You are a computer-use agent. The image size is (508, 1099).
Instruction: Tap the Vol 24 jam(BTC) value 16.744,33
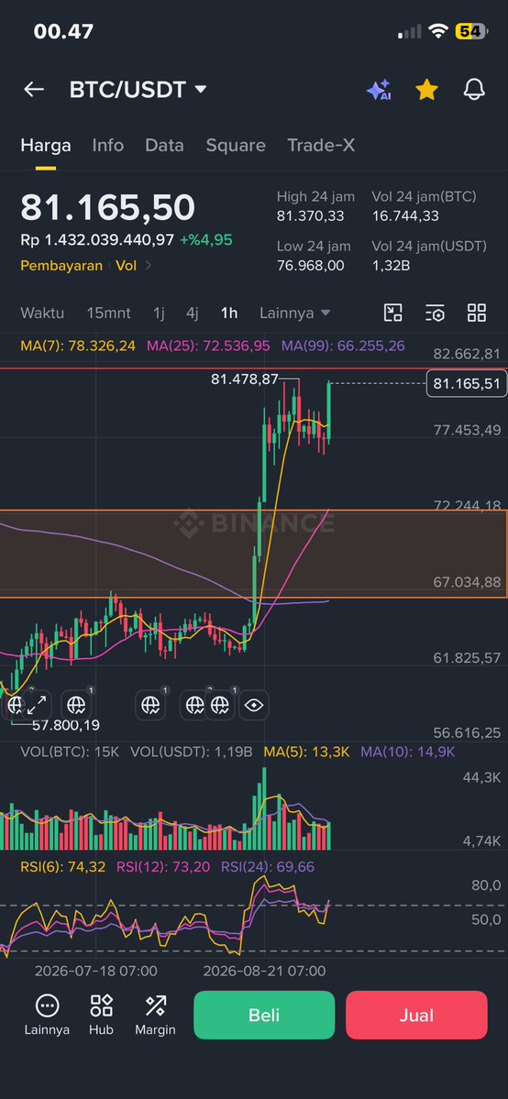405,216
